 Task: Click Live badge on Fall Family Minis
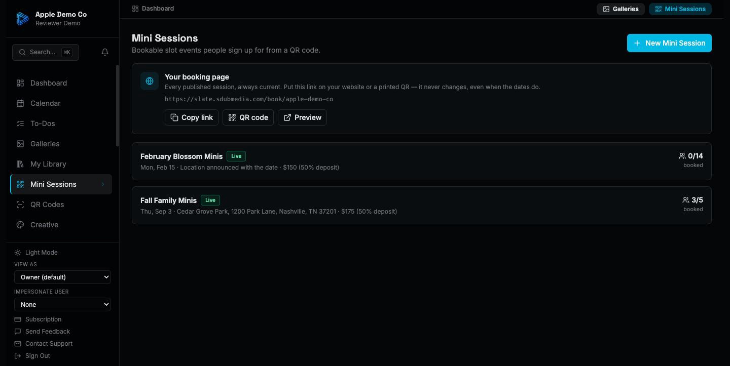[x=210, y=200]
